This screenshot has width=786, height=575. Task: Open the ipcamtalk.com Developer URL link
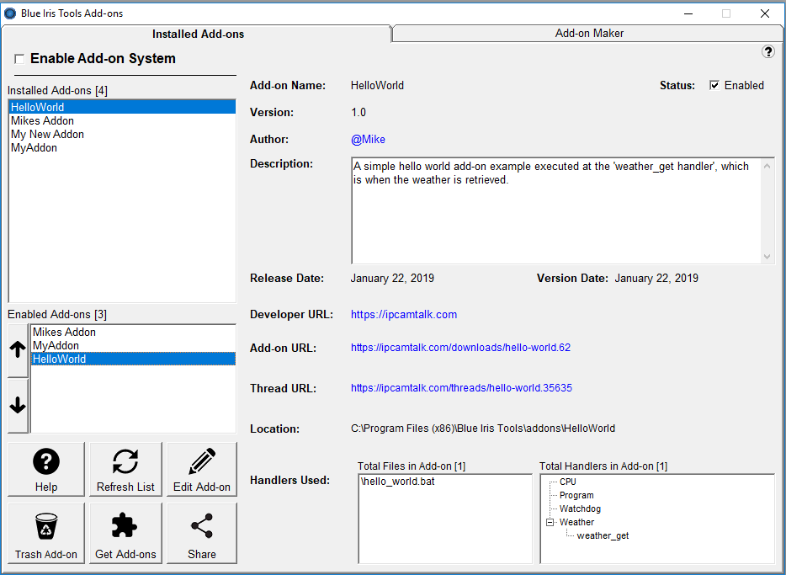tap(404, 315)
